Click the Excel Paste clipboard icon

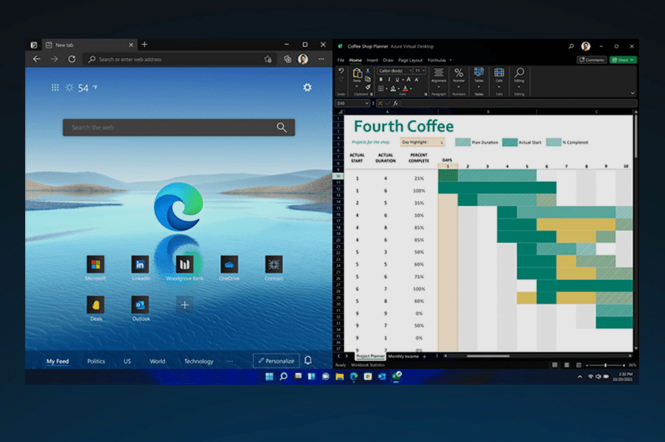click(357, 74)
